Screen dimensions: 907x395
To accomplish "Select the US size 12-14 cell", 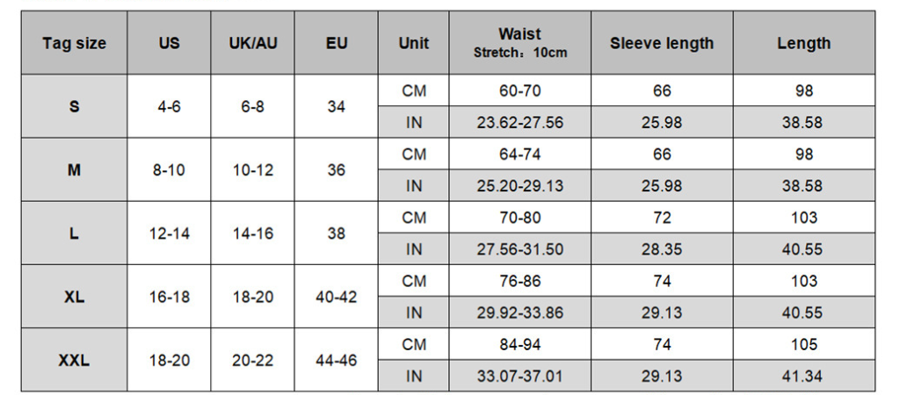I will 169,233.
